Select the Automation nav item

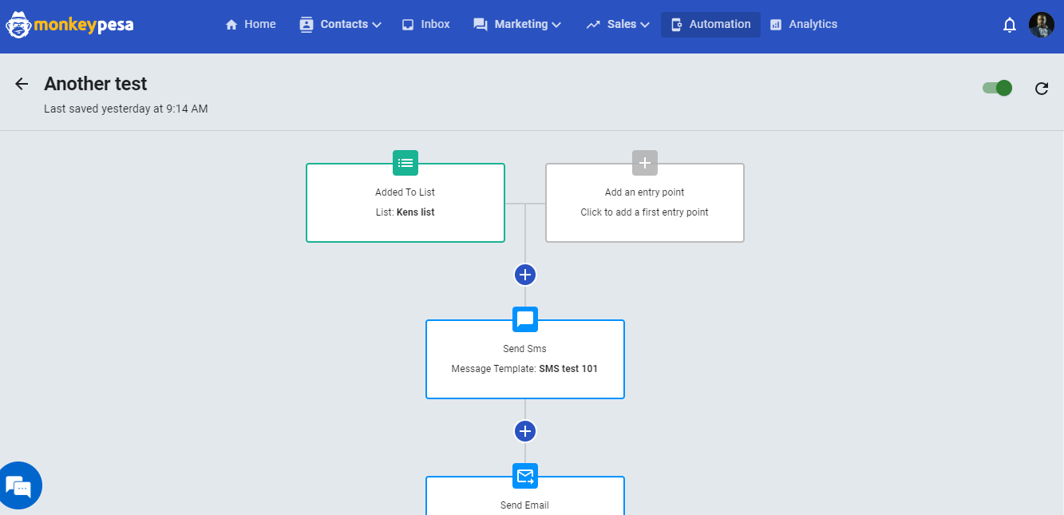[x=710, y=25]
